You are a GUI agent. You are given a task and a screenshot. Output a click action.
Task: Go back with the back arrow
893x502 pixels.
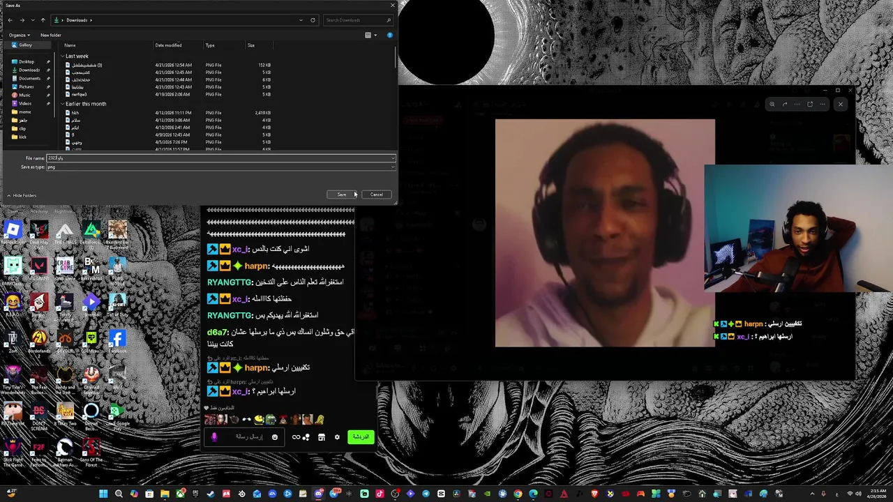(10, 20)
